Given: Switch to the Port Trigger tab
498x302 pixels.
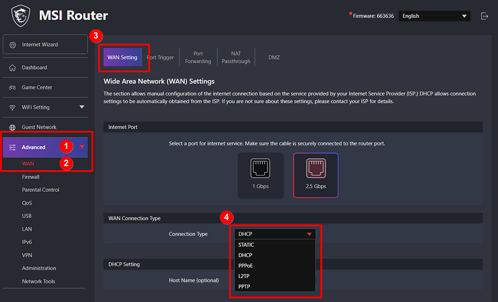Looking at the screenshot, I should [160, 58].
